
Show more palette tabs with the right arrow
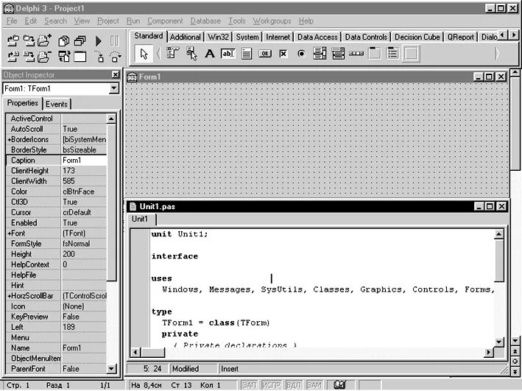514,35
